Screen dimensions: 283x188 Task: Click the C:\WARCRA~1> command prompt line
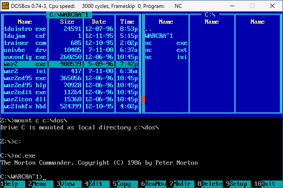click(x=23, y=177)
